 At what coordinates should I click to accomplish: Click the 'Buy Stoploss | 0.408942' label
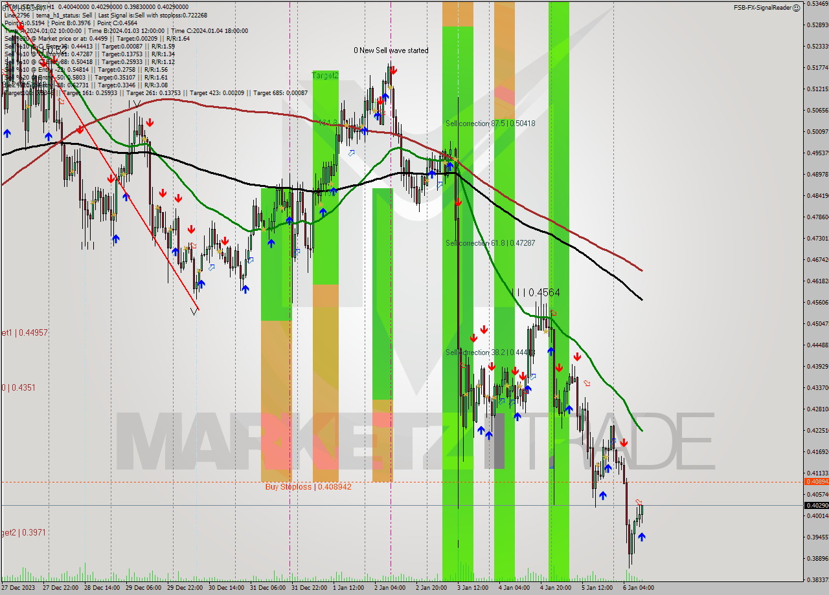click(x=308, y=486)
